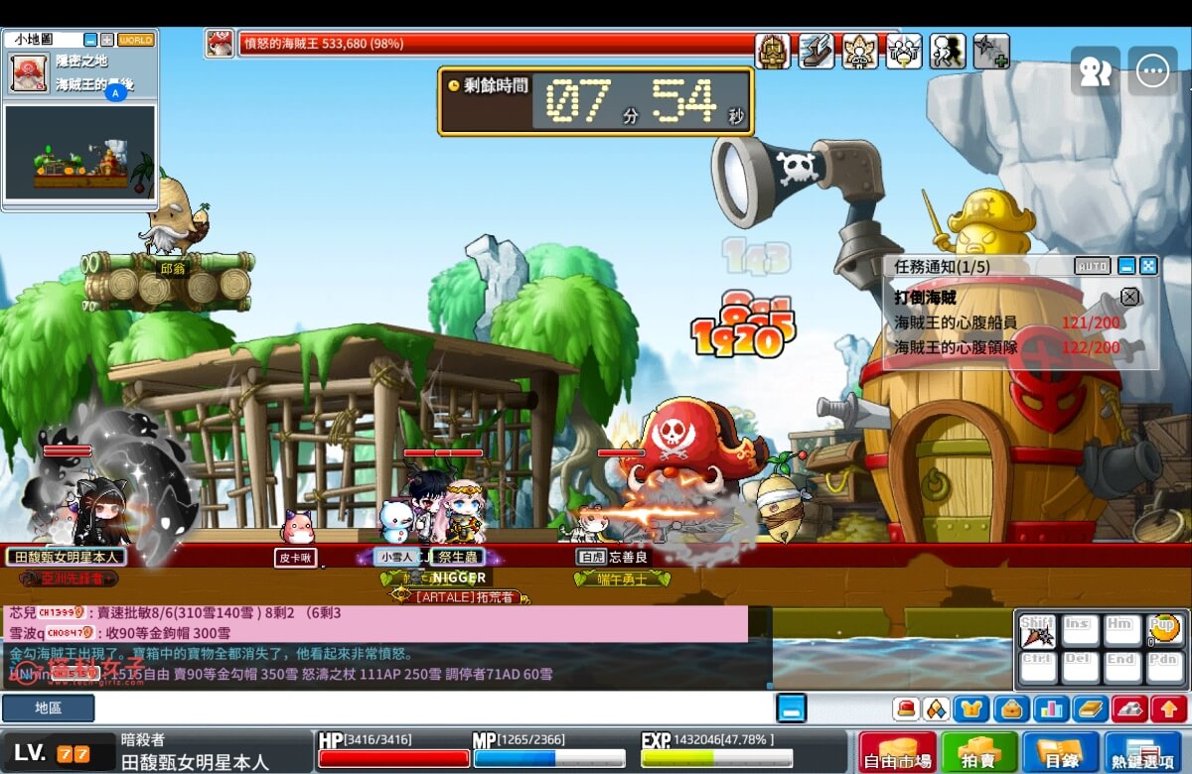Viewport: 1192px width, 774px height.
Task: Open the 熱鍵選項 hotkey options
Action: [x=1142, y=753]
